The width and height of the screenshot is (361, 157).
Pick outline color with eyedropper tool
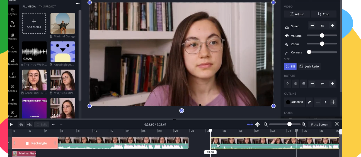point(309,102)
